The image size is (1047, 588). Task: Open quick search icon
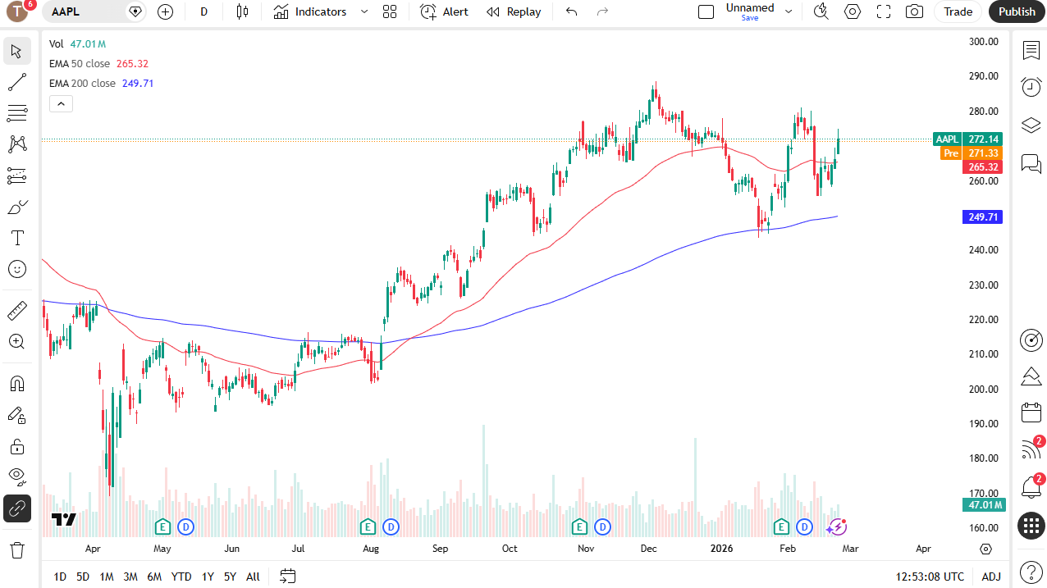pyautogui.click(x=821, y=11)
